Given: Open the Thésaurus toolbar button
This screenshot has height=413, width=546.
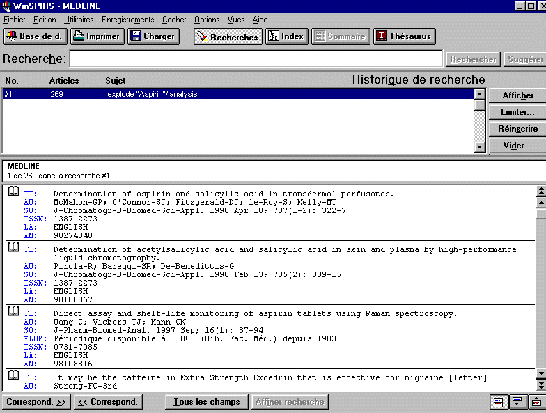Looking at the screenshot, I should [404, 36].
